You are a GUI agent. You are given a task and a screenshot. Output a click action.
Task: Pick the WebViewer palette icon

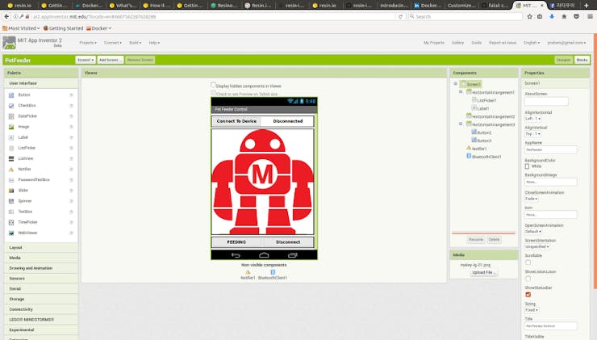[x=11, y=233]
